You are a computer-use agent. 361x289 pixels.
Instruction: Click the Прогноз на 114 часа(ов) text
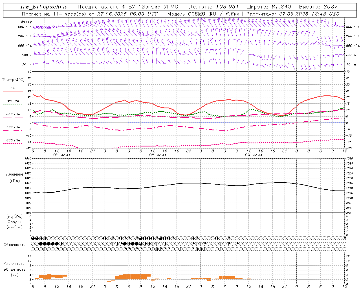click(x=54, y=14)
